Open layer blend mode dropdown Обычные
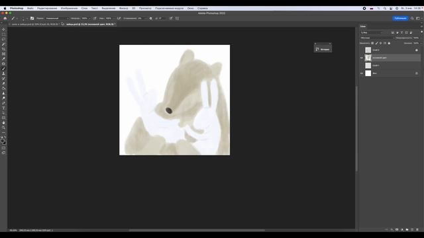This screenshot has height=238, width=424. (x=377, y=38)
